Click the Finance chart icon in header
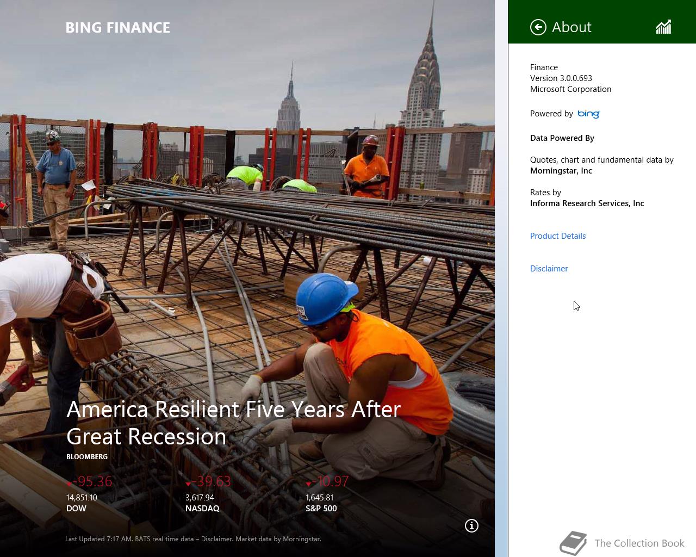Viewport: 696px width, 557px height. click(663, 27)
